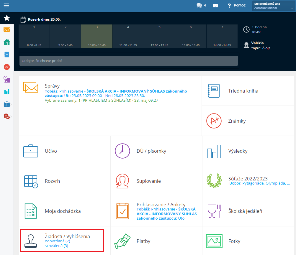Select lesson 4 slot 11:00 - 11:45

click(x=128, y=36)
